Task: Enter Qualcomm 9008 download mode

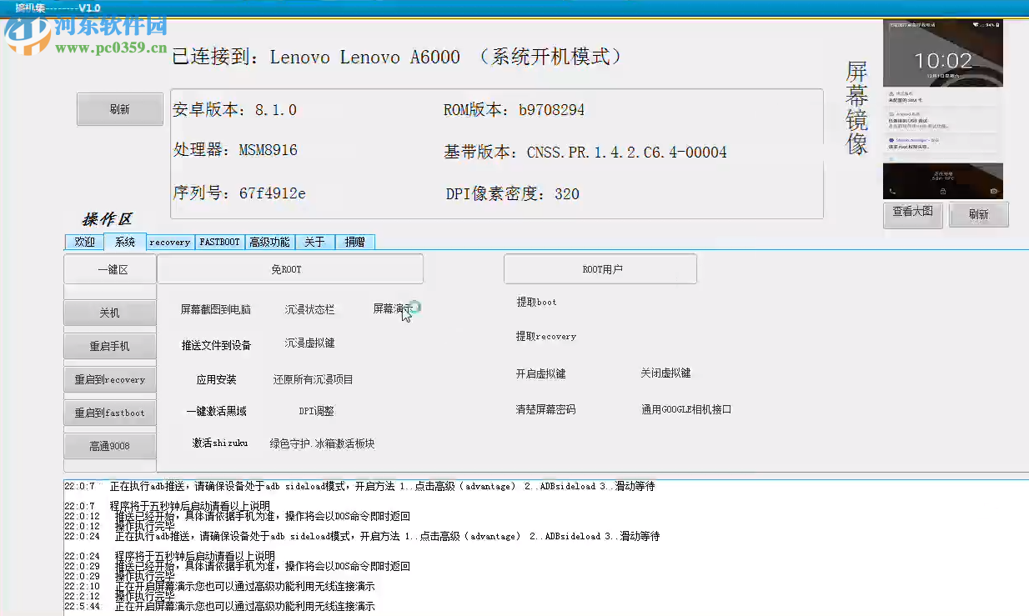Action: pos(109,446)
